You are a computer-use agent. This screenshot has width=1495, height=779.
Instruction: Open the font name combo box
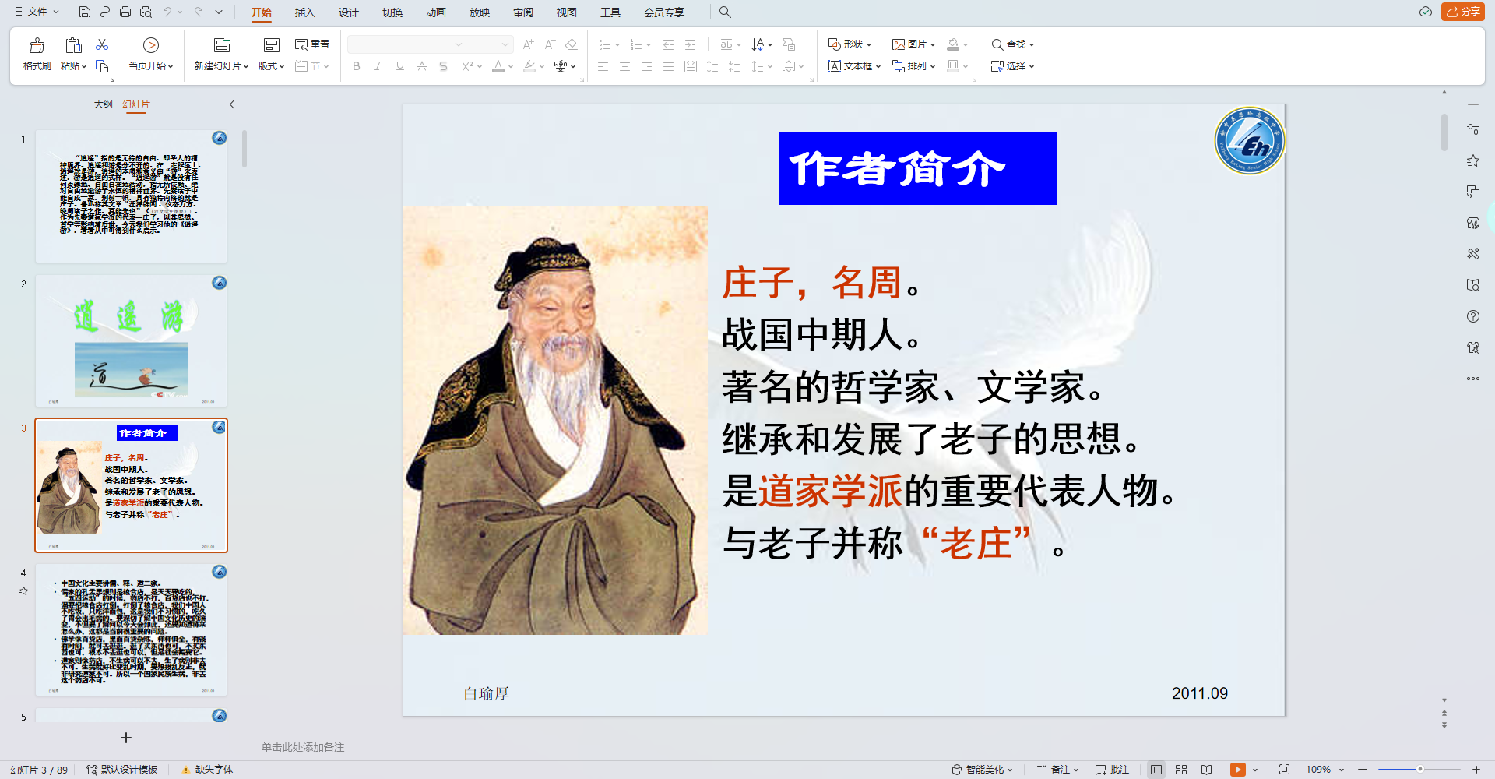[406, 44]
